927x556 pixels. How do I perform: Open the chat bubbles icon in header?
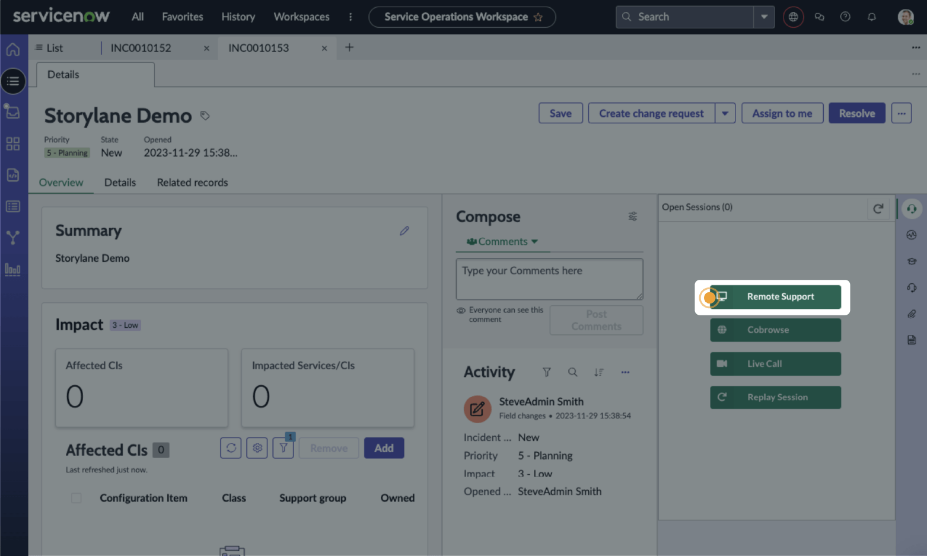pos(819,17)
